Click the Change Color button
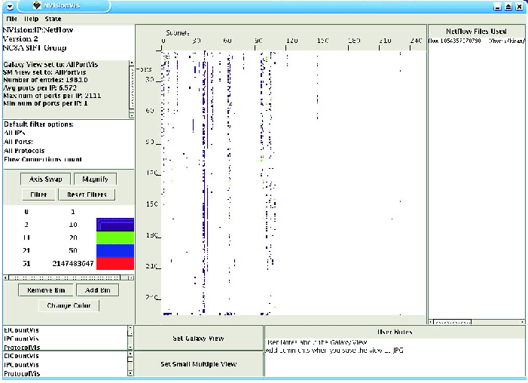 coord(69,305)
